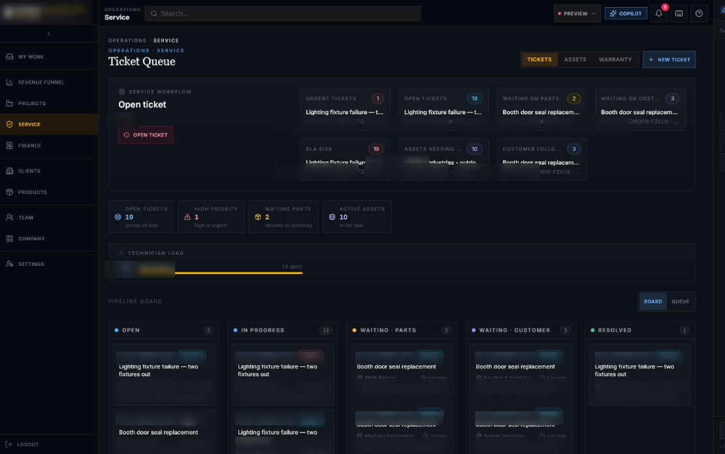The width and height of the screenshot is (725, 454).
Task: Click the Team person icon
Action: pos(9,218)
